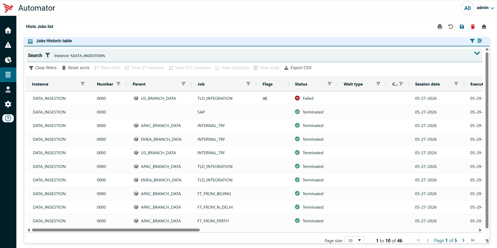Go to previous page arrow
The width and height of the screenshot is (497, 248).
pyautogui.click(x=428, y=240)
